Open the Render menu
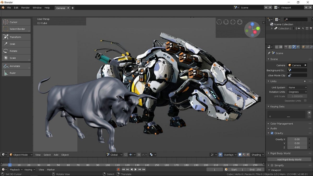This screenshot has width=313, height=176. pos(25,8)
